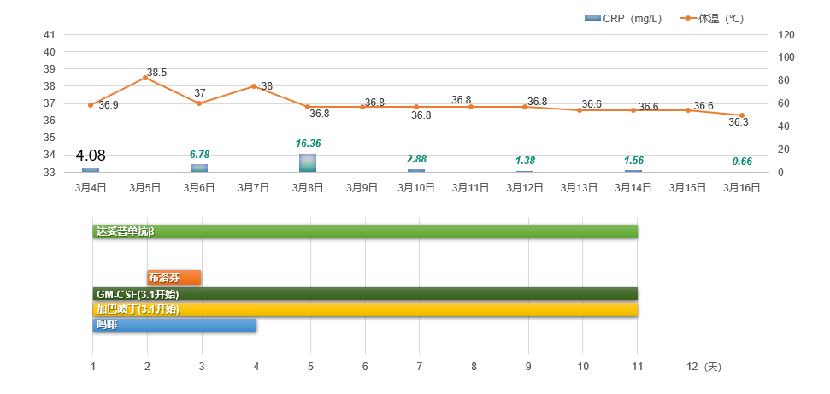Select the 3月13日 date axis label

[579, 188]
